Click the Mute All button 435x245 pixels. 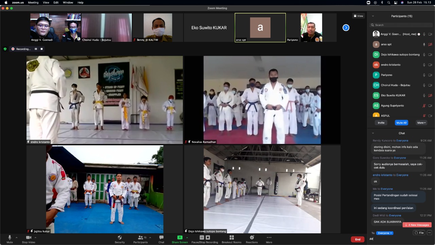401,122
